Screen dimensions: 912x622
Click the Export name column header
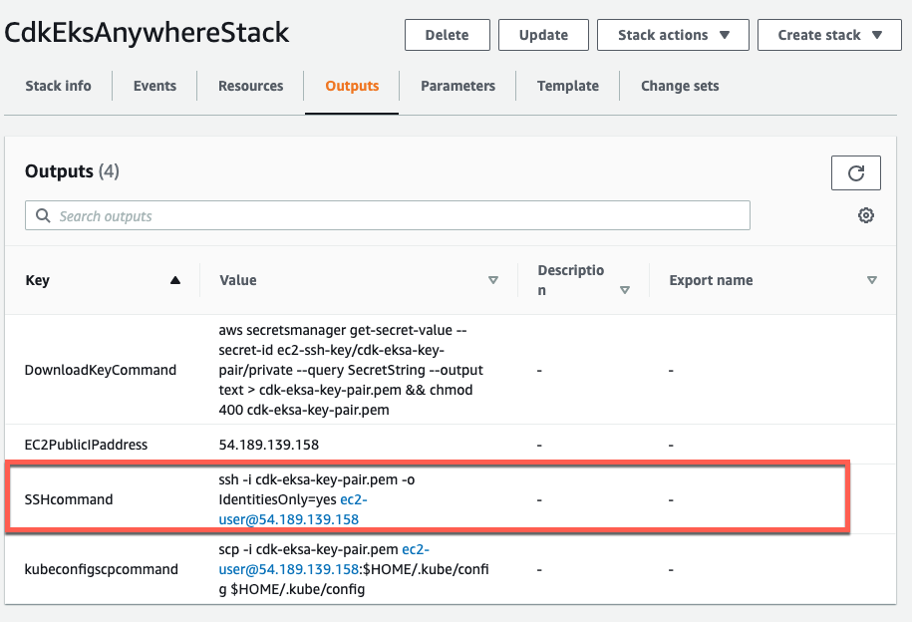711,280
